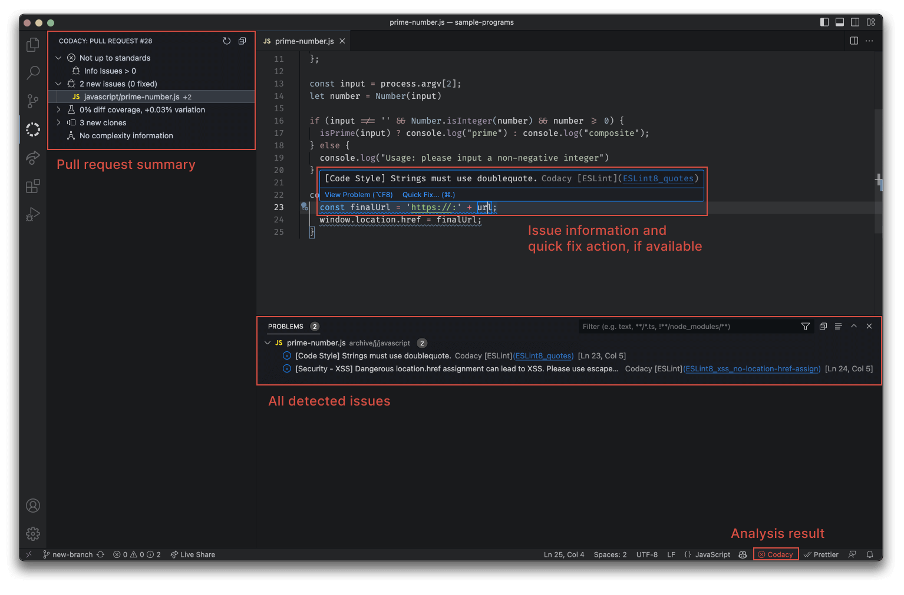Click Codacy analysis result in status bar
The width and height of the screenshot is (904, 595).
(x=776, y=554)
